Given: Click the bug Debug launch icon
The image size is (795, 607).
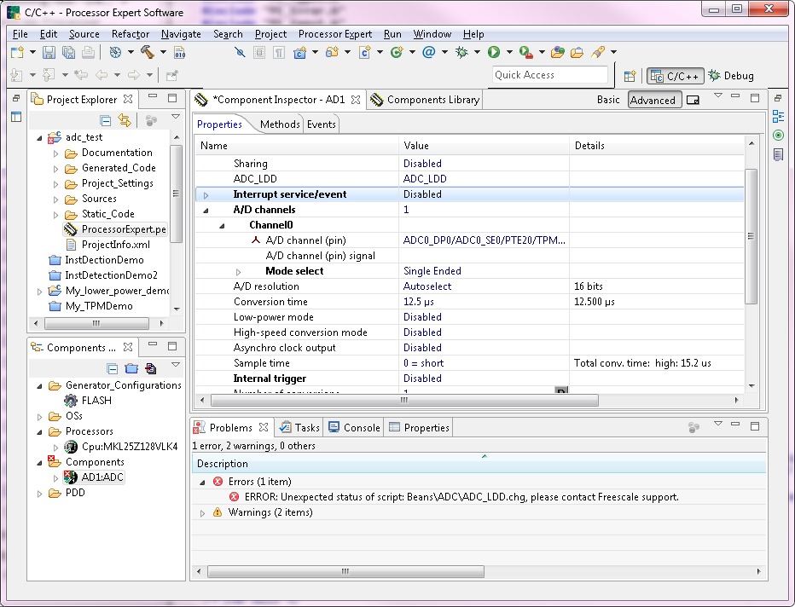Looking at the screenshot, I should 461,53.
